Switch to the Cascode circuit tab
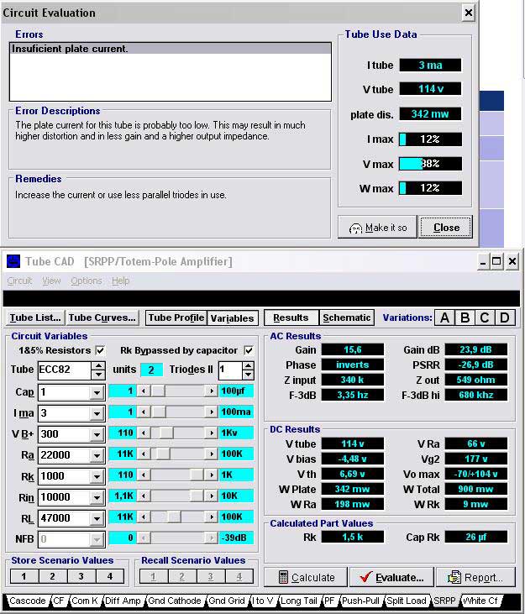525x614 pixels. coord(28,601)
